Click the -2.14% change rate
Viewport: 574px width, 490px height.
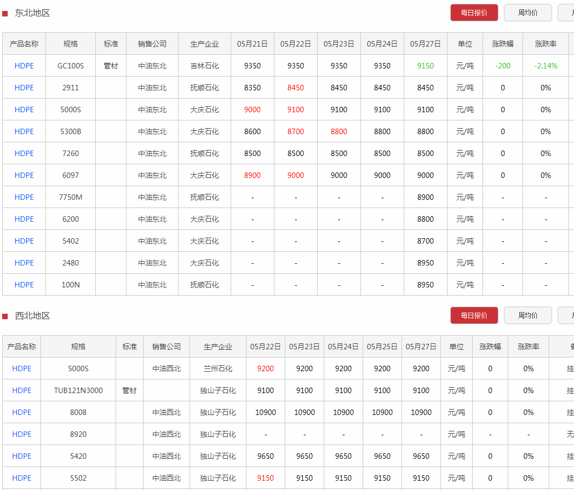pyautogui.click(x=546, y=66)
